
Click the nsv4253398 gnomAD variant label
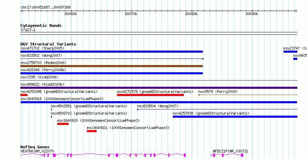coord(59,92)
